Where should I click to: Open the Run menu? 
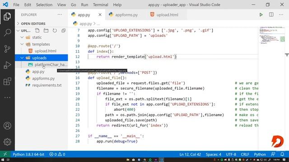(84, 5)
